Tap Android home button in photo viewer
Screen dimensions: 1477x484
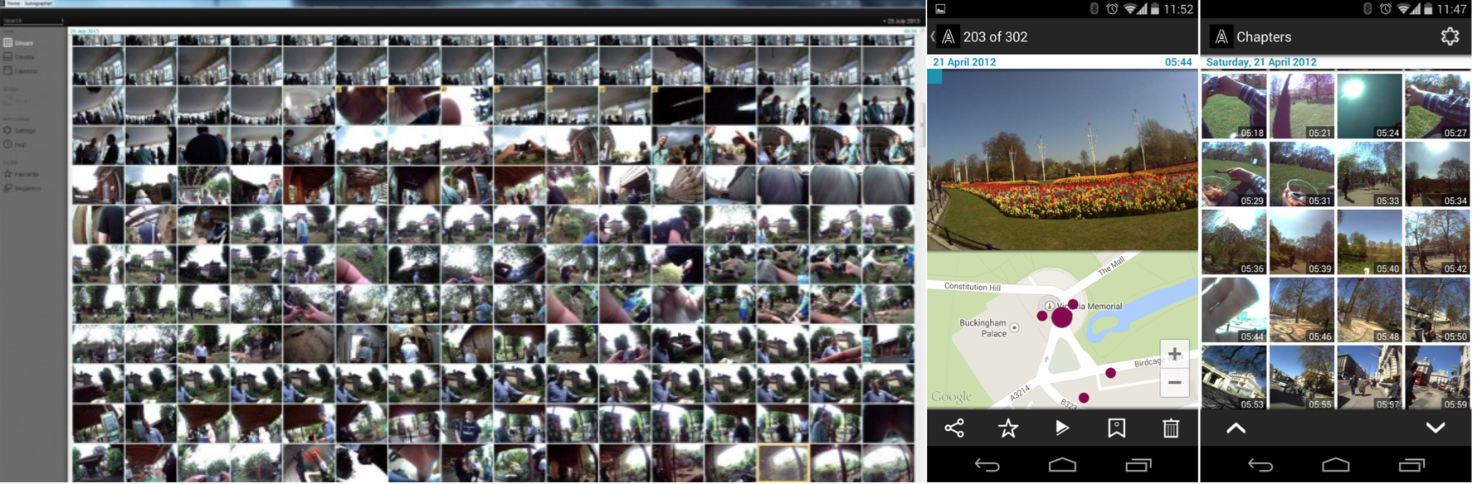[1062, 465]
